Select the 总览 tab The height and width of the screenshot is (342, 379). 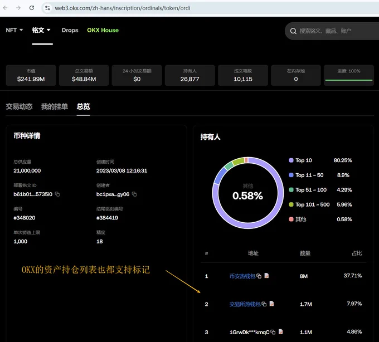(84, 106)
